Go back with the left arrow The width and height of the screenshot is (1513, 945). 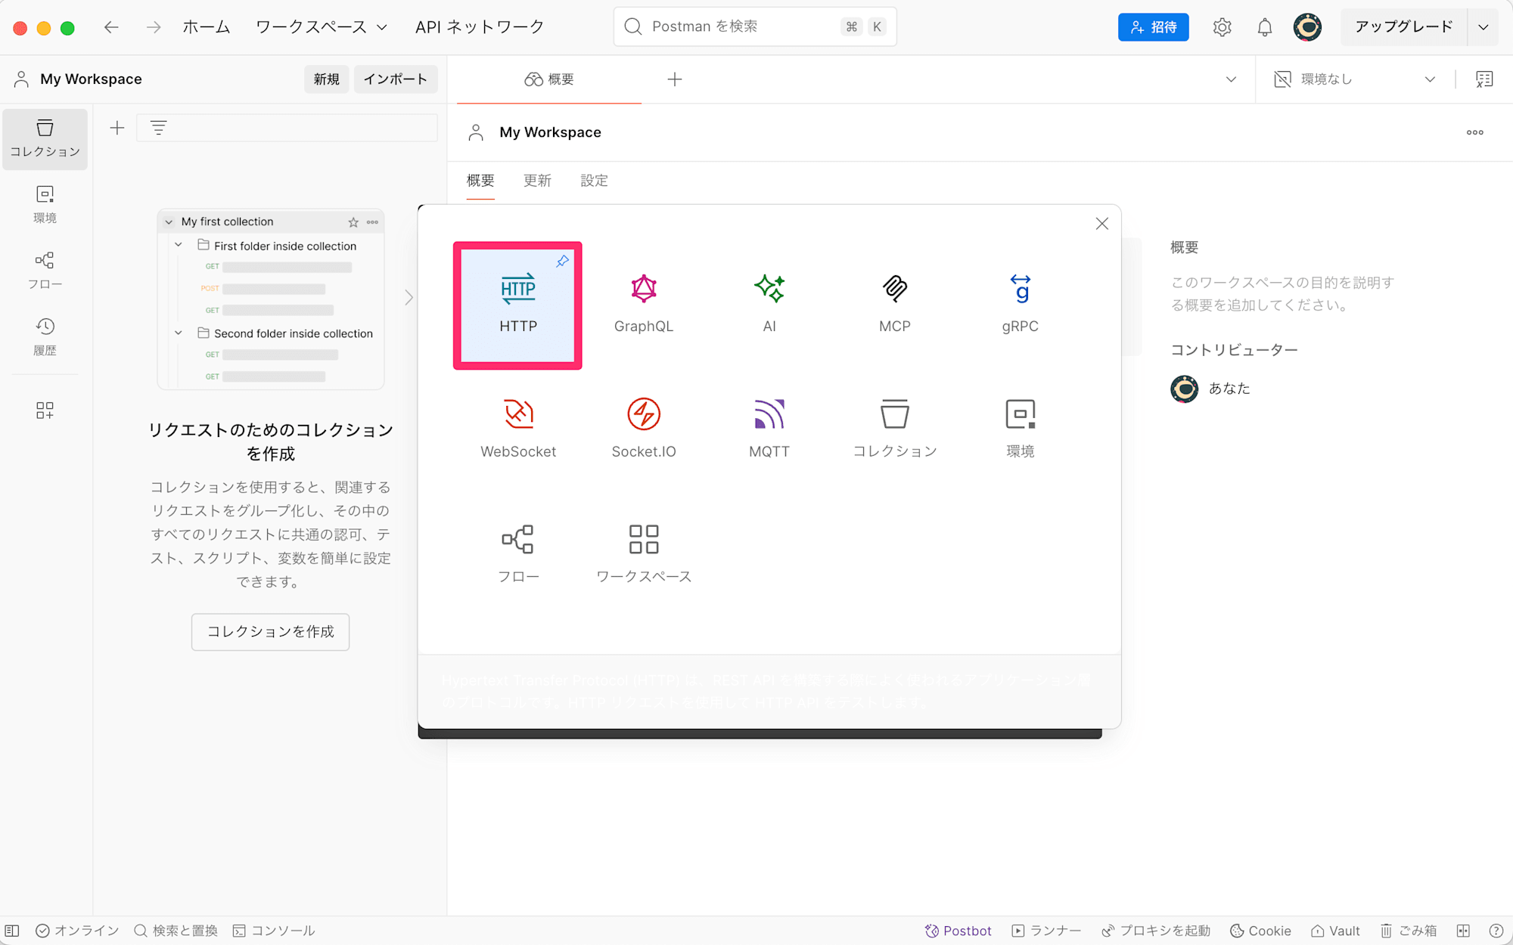pos(111,27)
